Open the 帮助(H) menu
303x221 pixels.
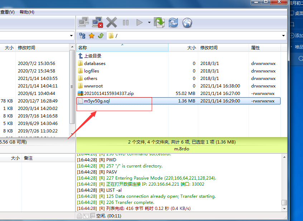tap(27, 12)
